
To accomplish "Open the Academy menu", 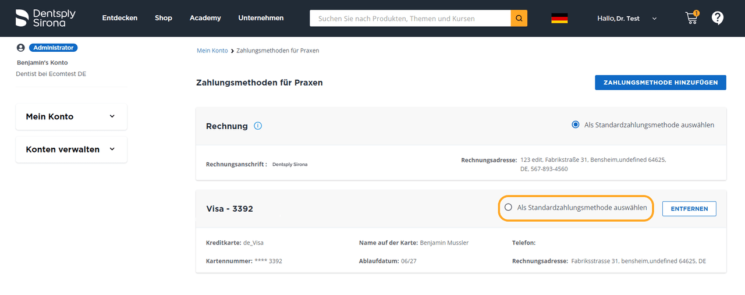I will 205,18.
